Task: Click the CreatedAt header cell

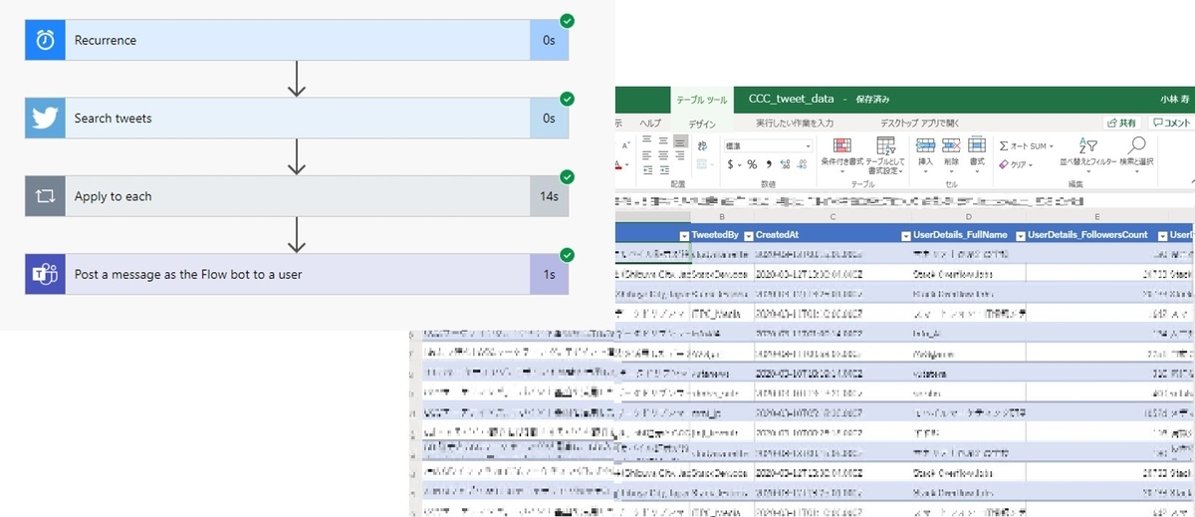Action: click(x=832, y=235)
